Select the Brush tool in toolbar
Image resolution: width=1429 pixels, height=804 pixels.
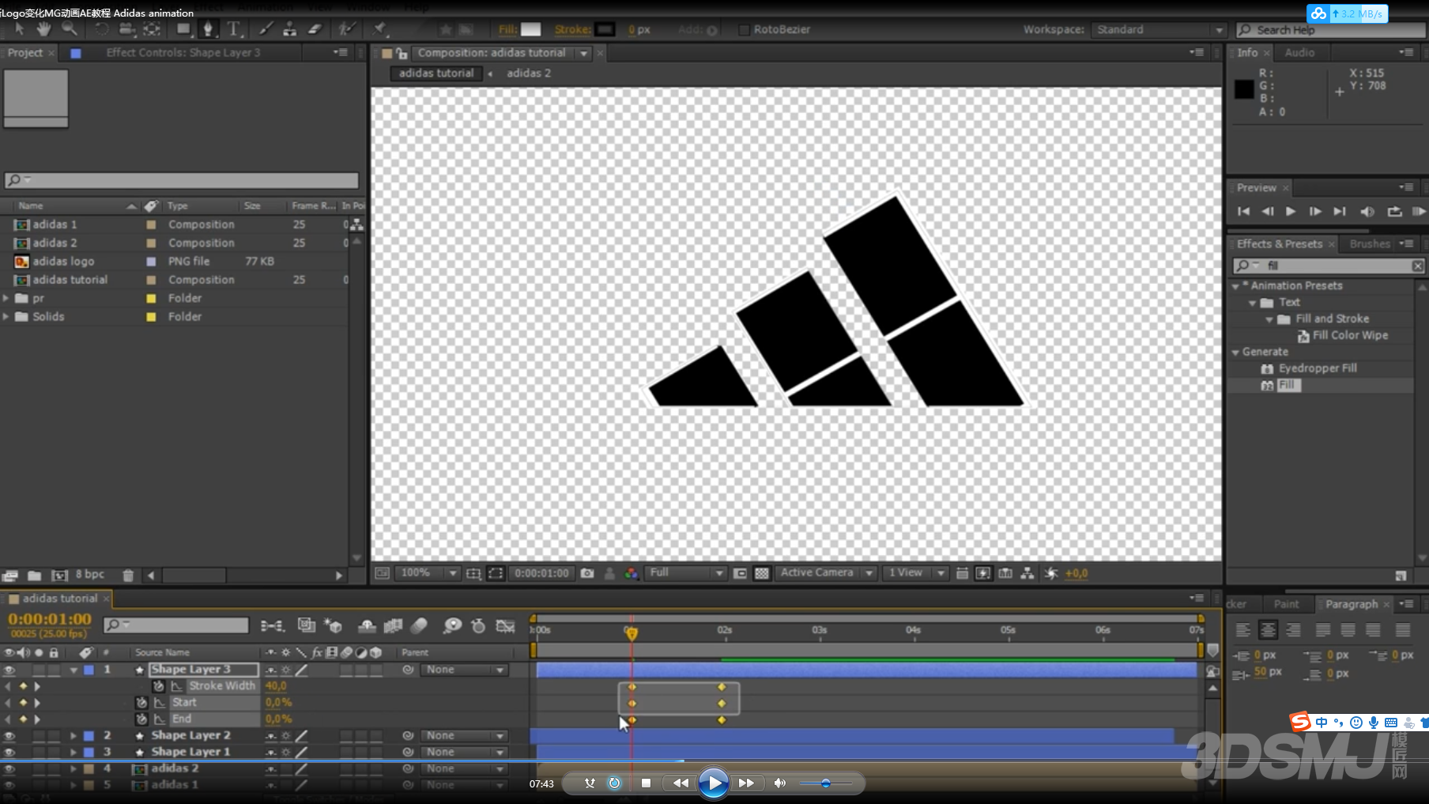[266, 29]
